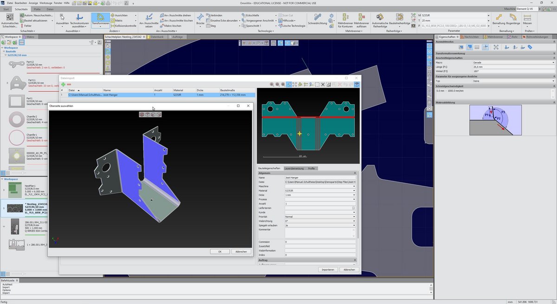Select Chamfer2 part in Workspace
557x304 pixels.
(x=17, y=120)
